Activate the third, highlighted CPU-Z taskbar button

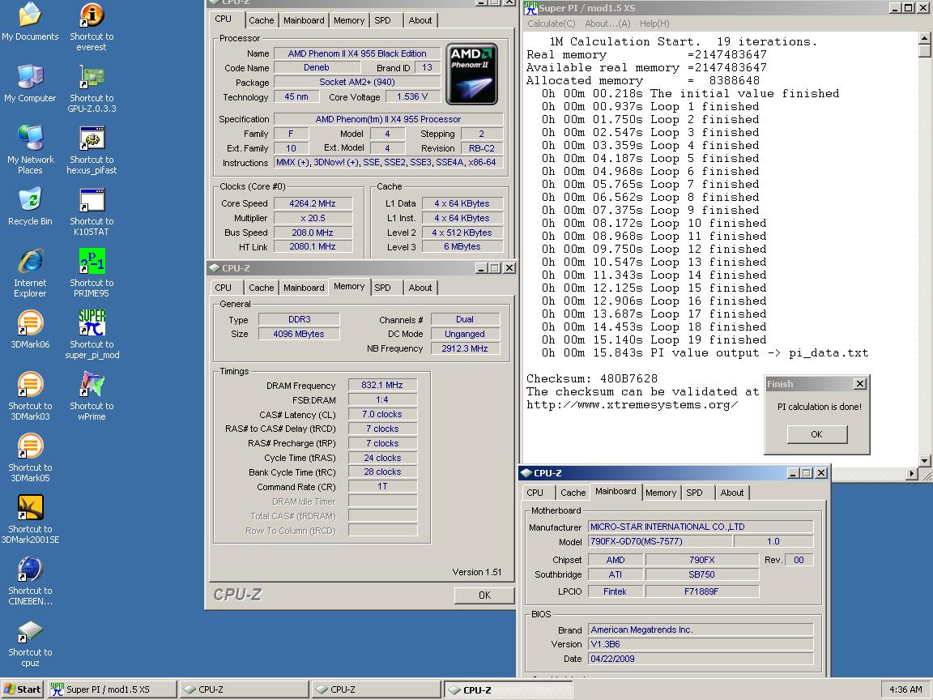(x=509, y=689)
